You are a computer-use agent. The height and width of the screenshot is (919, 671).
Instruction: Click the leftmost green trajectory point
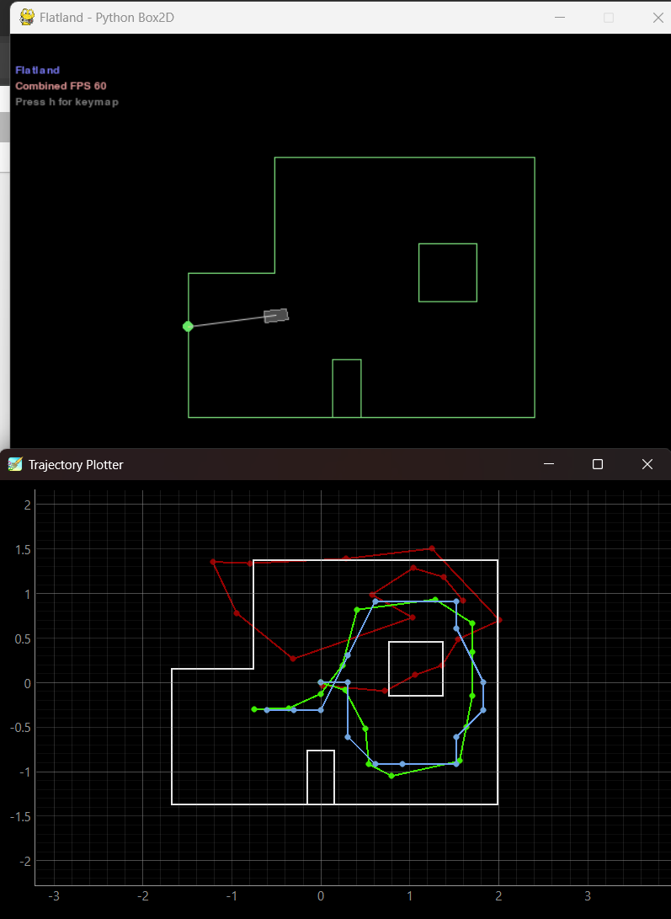tap(253, 709)
